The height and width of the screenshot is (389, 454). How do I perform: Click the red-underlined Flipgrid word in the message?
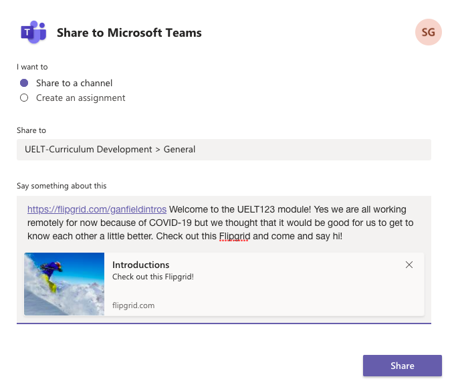coord(233,236)
